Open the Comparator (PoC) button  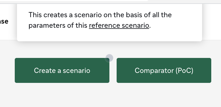coord(164,70)
